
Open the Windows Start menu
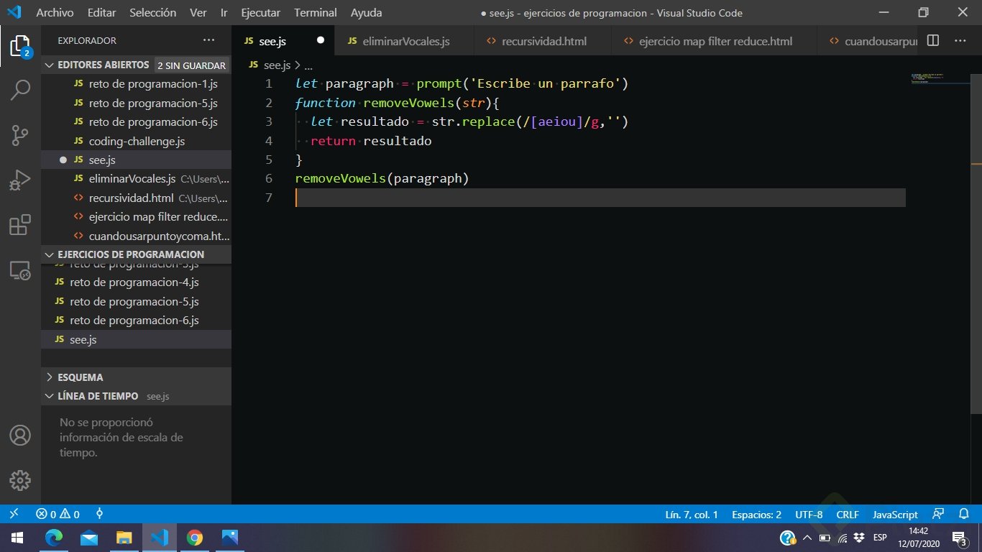point(17,538)
